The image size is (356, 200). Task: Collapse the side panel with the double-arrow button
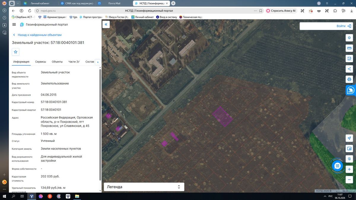pos(106,25)
